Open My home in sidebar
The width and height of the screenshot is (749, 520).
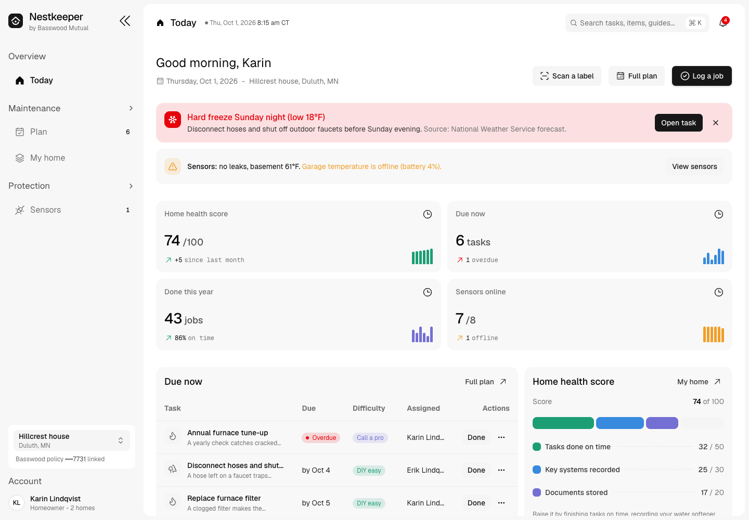coord(72,158)
